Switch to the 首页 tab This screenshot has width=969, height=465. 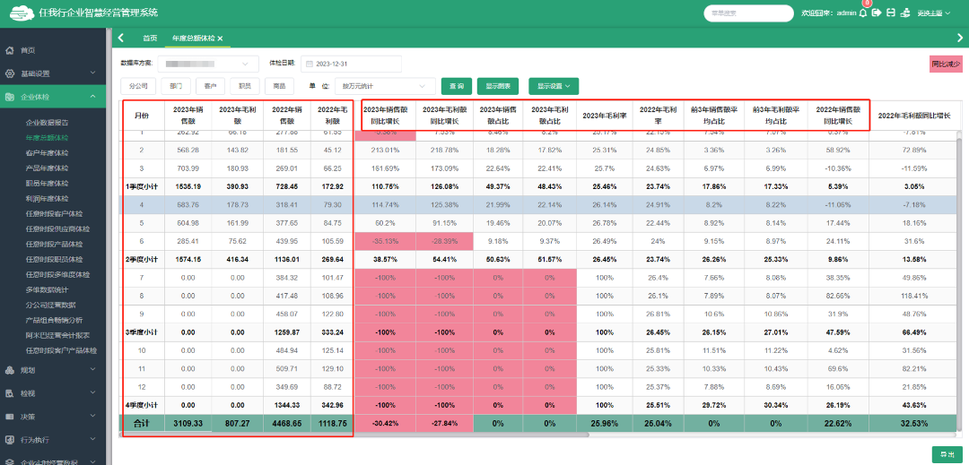(150, 39)
